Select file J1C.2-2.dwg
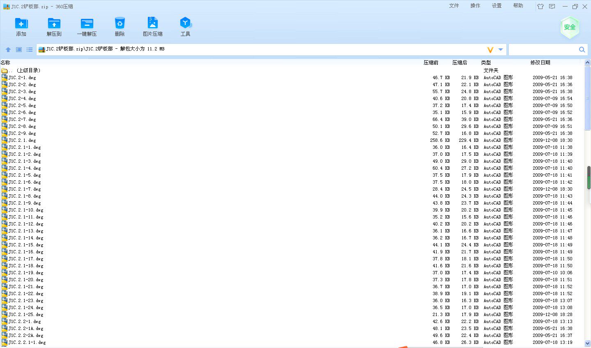The width and height of the screenshot is (591, 348). [292, 84]
